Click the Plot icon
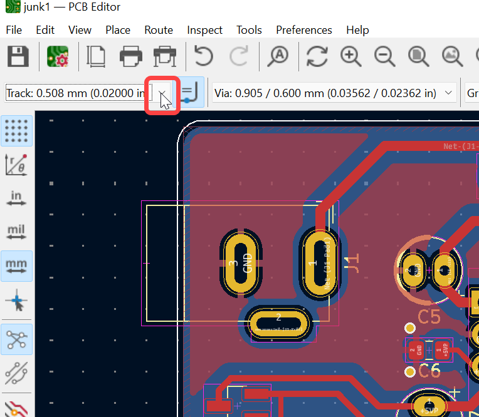The image size is (479, 417). 165,57
